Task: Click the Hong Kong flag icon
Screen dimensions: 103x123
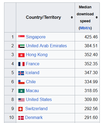Action: (x=21, y=55)
